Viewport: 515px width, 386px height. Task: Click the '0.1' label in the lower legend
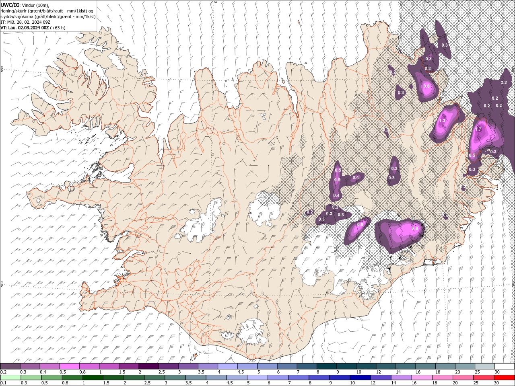tap(4, 383)
